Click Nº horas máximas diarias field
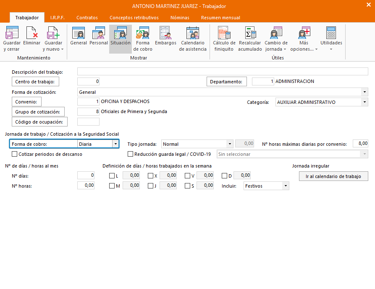The height and width of the screenshot is (289, 375). click(x=360, y=144)
